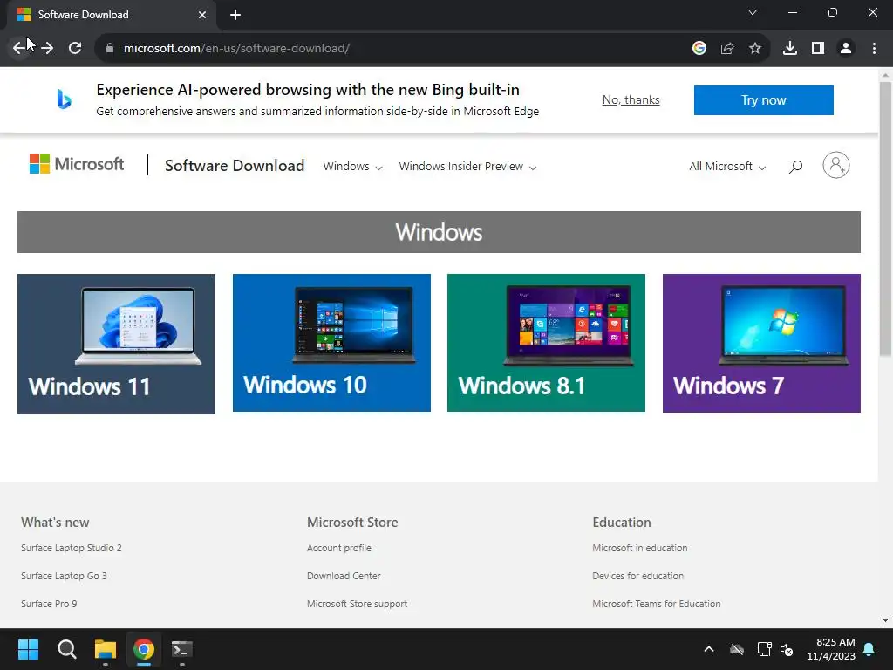The image size is (893, 670).
Task: Open network status tray icon
Action: point(764,649)
